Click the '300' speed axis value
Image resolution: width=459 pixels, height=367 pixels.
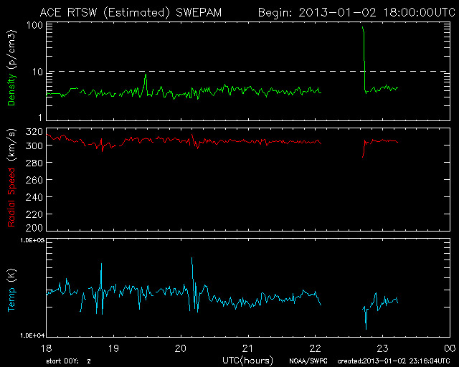(x=34, y=146)
